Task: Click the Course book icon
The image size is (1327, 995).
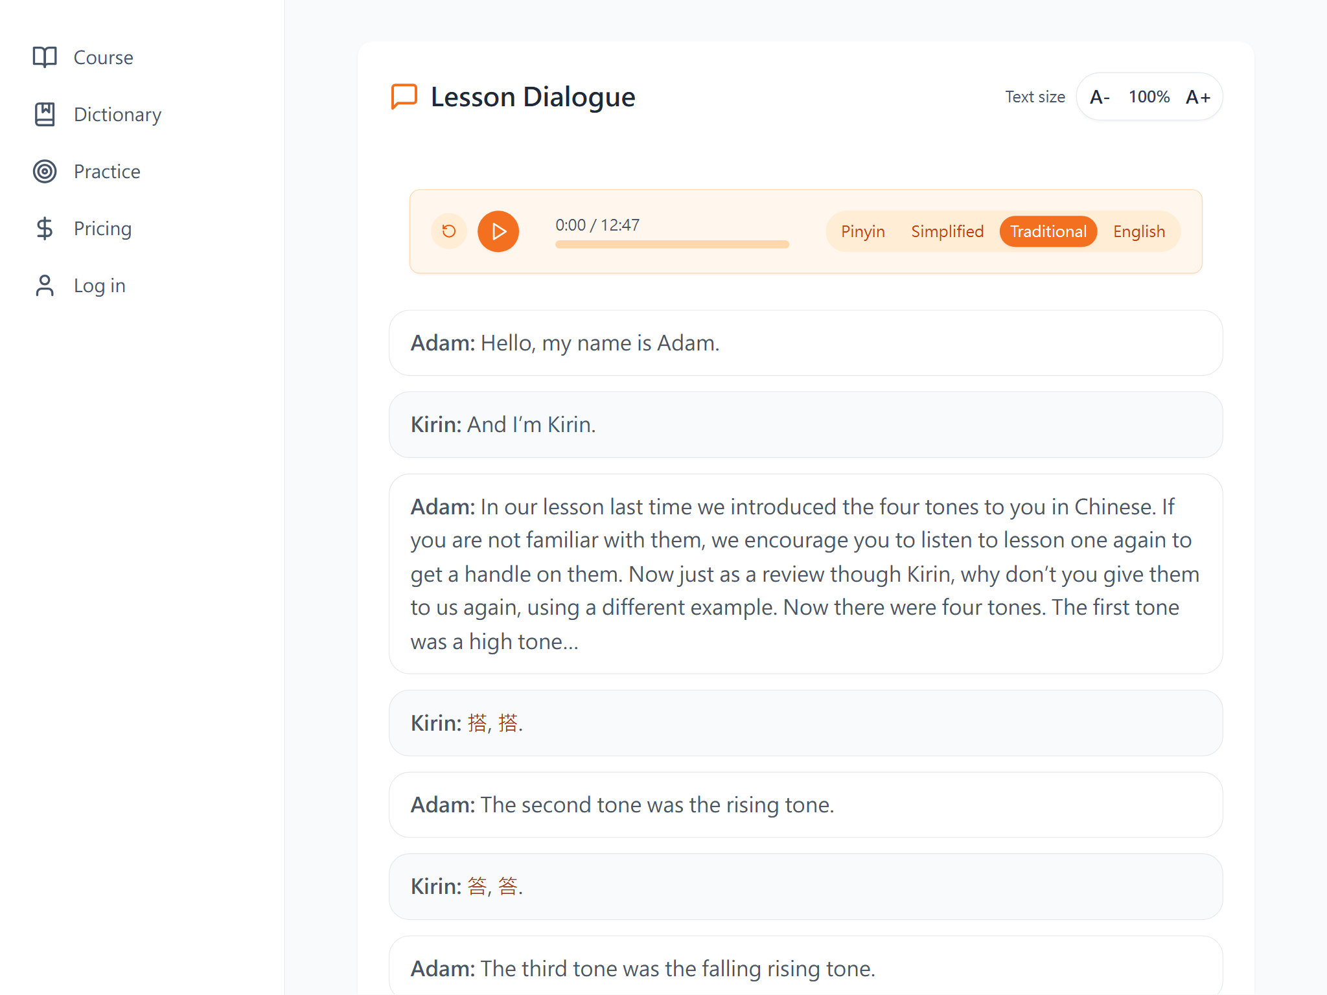Action: click(x=45, y=57)
